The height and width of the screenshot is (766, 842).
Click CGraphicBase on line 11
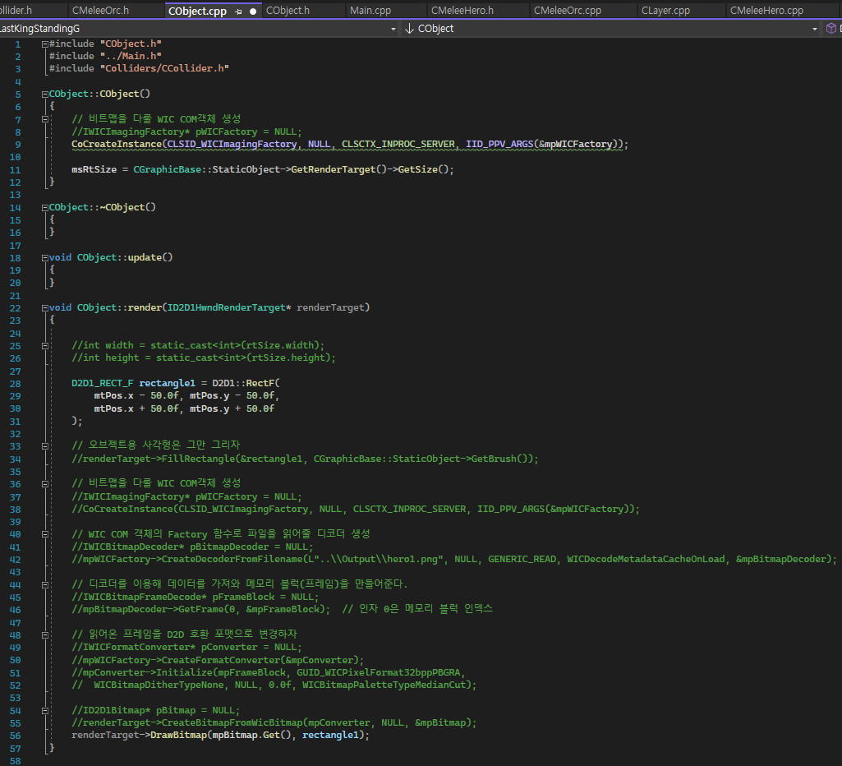pyautogui.click(x=167, y=169)
